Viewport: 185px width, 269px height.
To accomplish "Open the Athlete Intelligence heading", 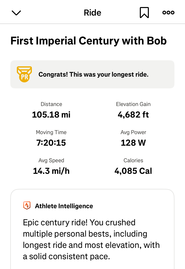I will [x=64, y=206].
